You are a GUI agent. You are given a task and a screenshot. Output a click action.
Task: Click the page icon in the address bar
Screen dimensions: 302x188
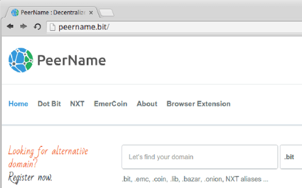click(53, 27)
